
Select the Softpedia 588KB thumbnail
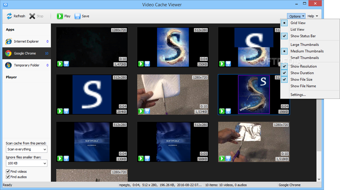coord(173,142)
